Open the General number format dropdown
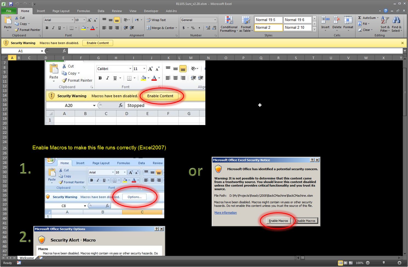Image resolution: width=408 pixels, height=267 pixels. click(215, 20)
